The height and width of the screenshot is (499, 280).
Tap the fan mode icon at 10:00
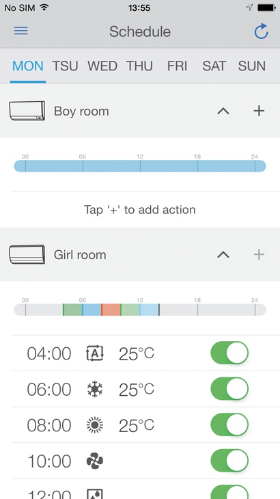[95, 461]
